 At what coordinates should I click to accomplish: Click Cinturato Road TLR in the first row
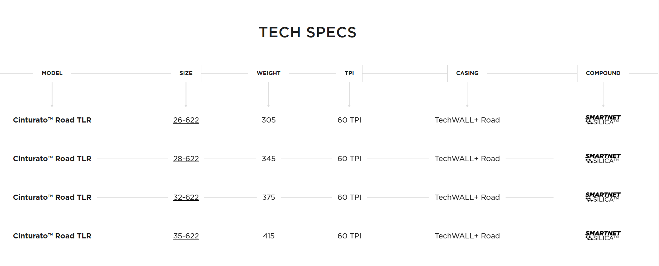click(x=52, y=120)
